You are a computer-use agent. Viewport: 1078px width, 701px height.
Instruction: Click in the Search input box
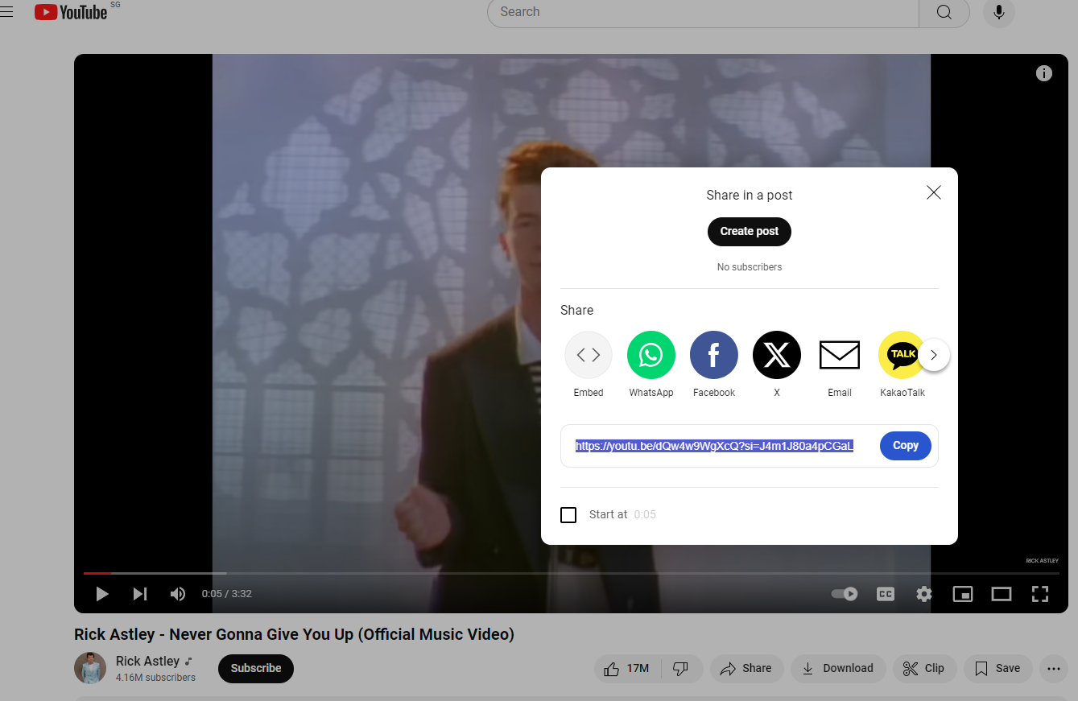pos(703,12)
